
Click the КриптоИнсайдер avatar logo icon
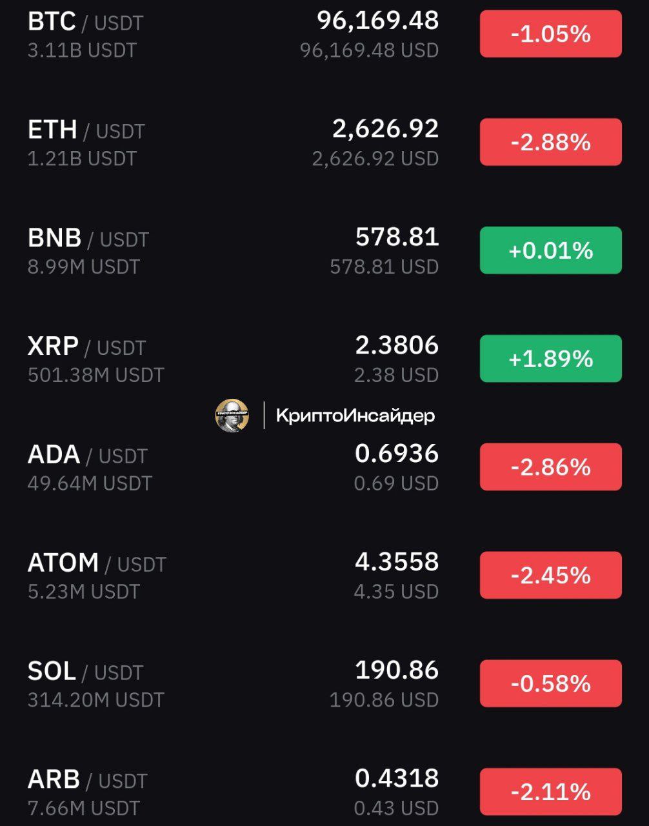coord(232,416)
